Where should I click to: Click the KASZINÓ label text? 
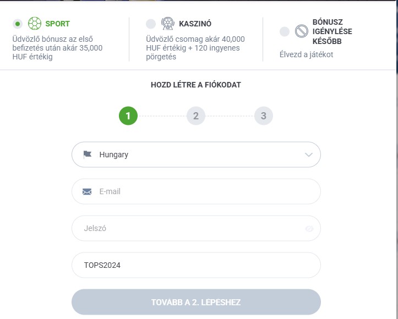(195, 24)
